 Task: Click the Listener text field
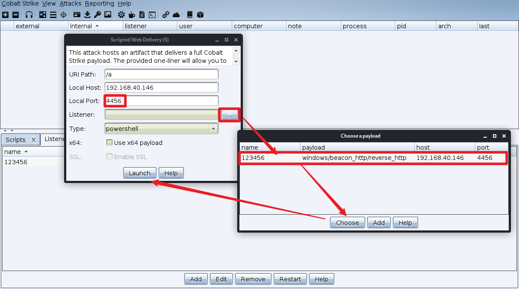coord(162,115)
